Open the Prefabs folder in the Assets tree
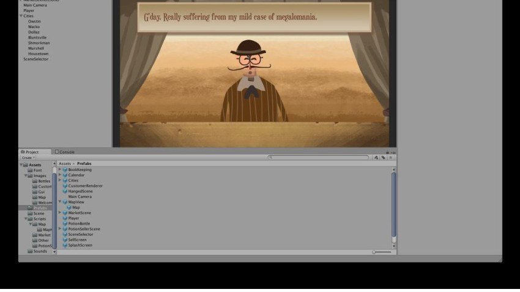 pyautogui.click(x=40, y=208)
